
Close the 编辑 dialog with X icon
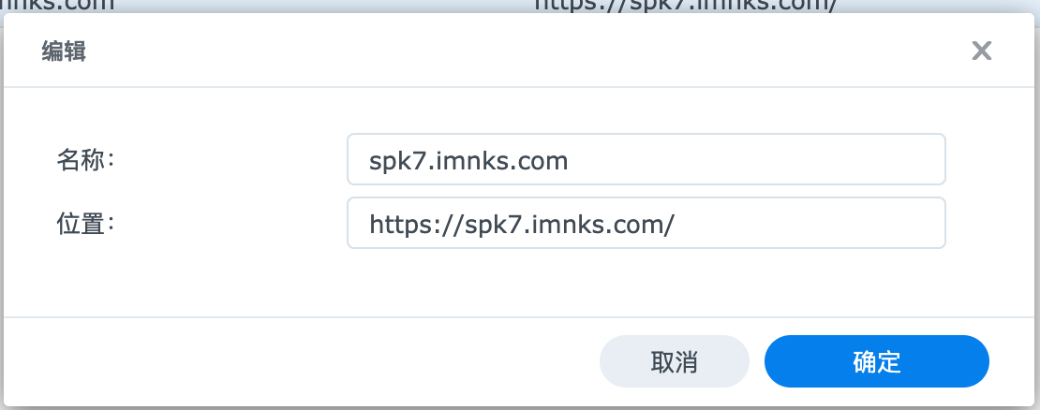point(981,51)
